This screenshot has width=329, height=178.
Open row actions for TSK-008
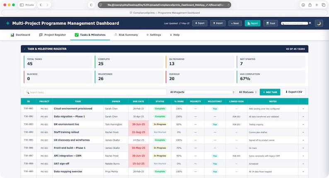(x=303, y=164)
